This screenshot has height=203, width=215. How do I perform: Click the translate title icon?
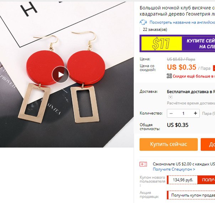coord(143,22)
